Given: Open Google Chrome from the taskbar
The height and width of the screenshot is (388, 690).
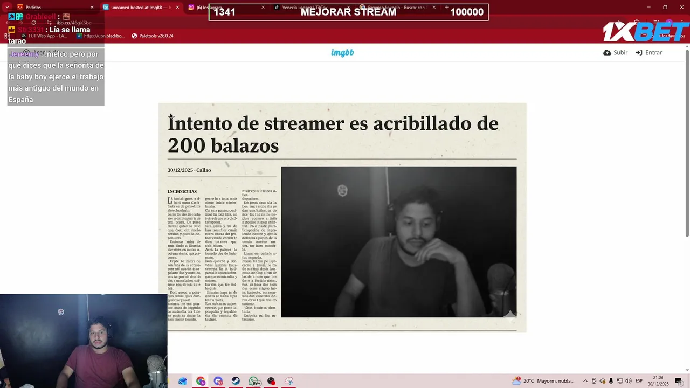Looking at the screenshot, I should [201, 381].
